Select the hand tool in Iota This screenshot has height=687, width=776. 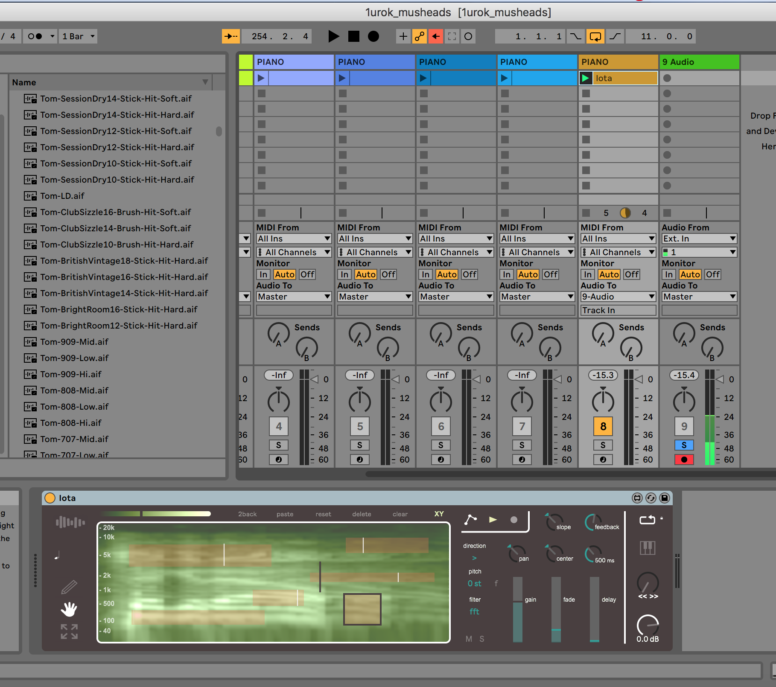(69, 609)
